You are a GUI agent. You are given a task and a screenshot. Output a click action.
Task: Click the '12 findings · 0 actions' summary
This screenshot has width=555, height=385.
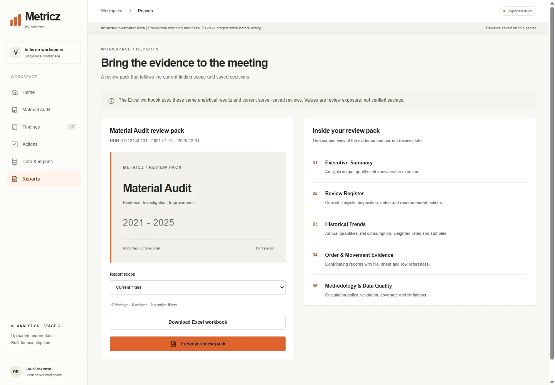(x=129, y=305)
